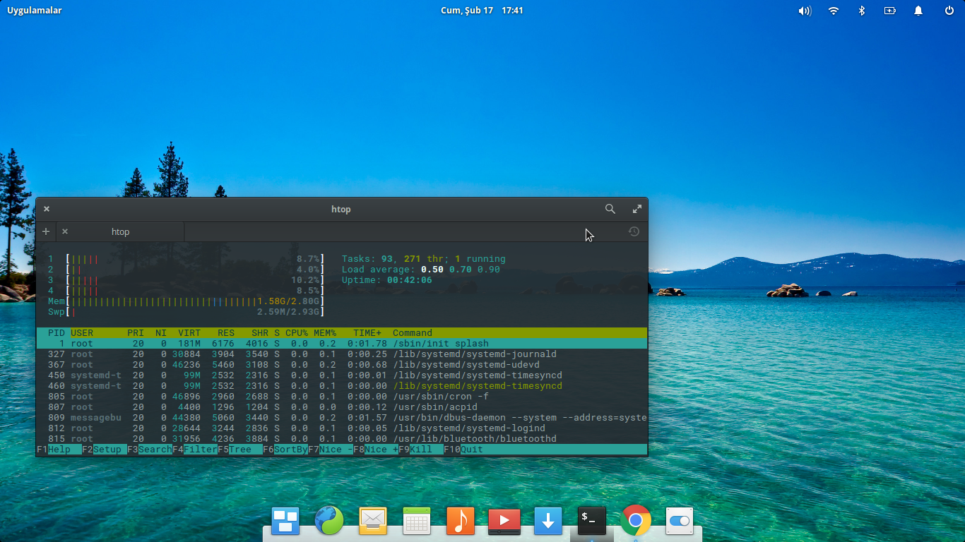Viewport: 965px width, 542px height.
Task: Open the Bluetooth indicator
Action: coord(862,11)
